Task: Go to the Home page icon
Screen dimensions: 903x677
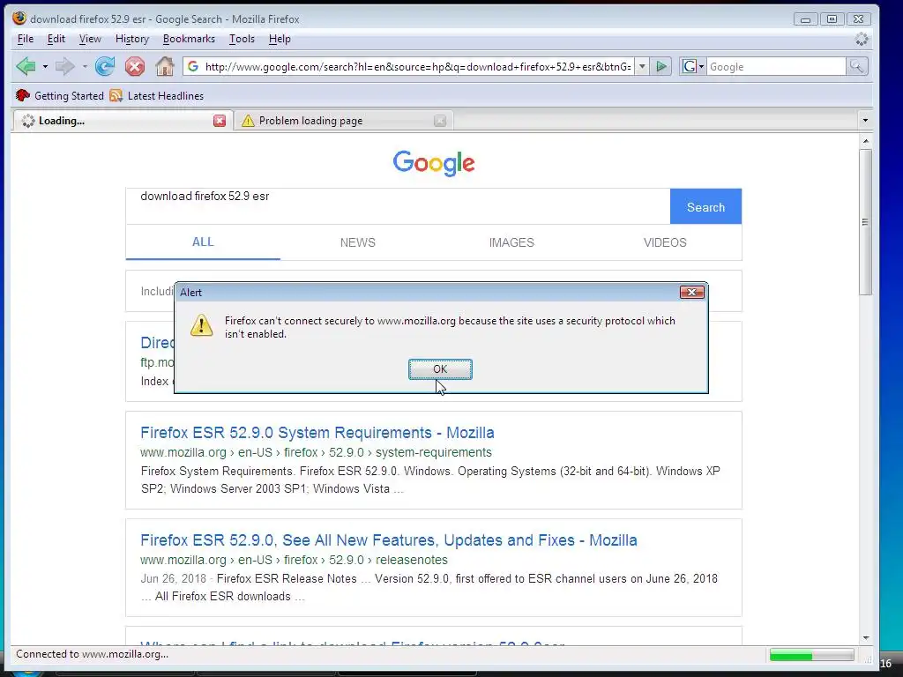Action: click(x=165, y=67)
